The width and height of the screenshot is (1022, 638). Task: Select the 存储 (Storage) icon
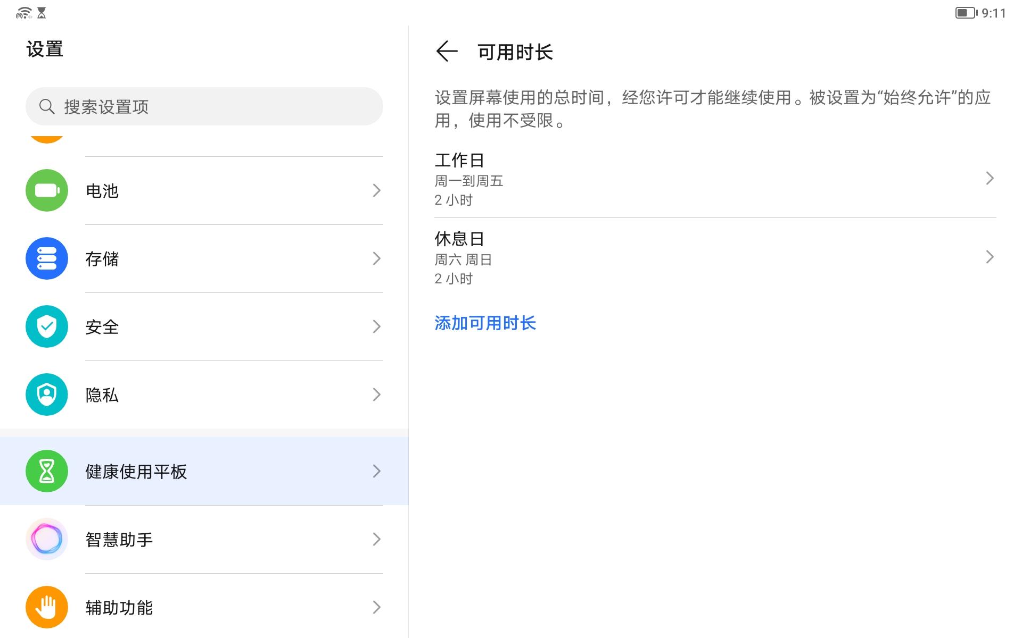(x=46, y=258)
